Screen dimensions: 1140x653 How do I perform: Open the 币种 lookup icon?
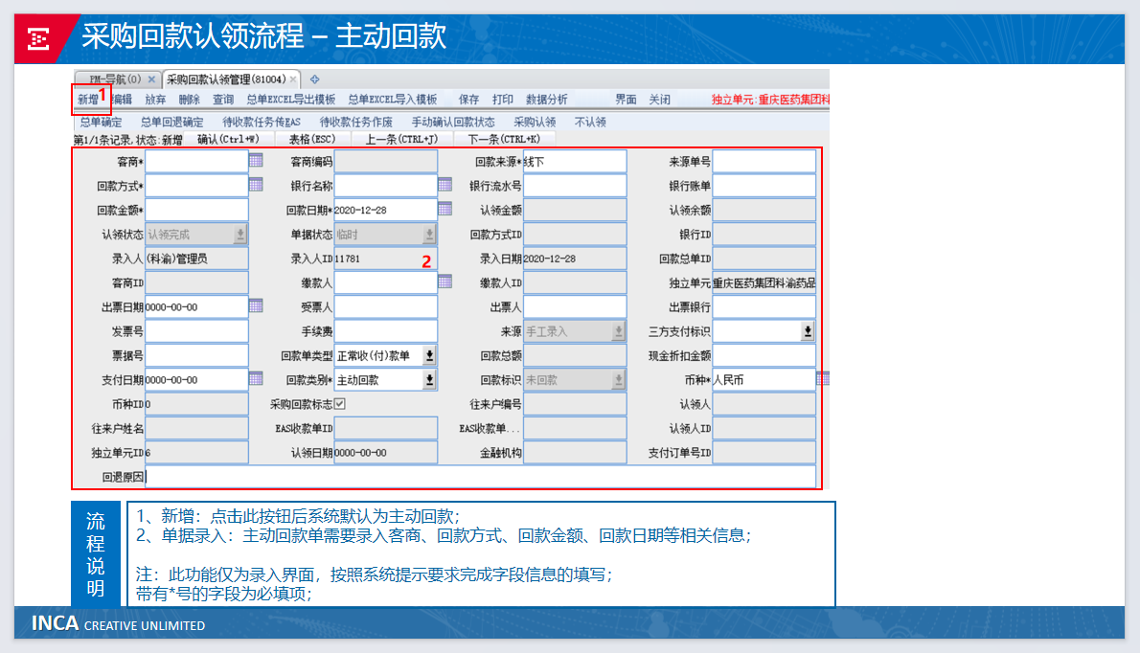[x=823, y=378]
